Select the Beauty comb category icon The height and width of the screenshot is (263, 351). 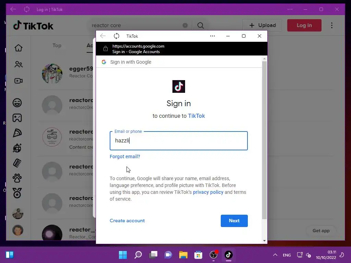17,163
